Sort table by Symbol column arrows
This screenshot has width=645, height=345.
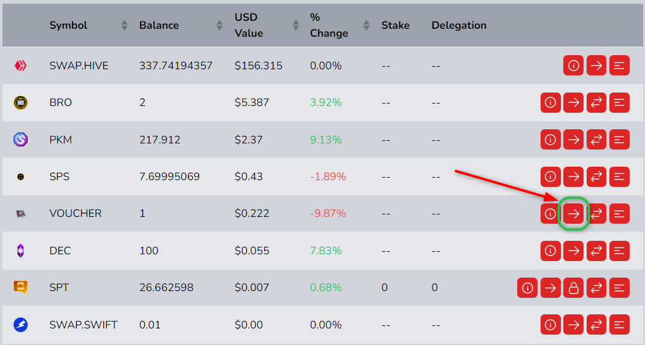tap(124, 26)
